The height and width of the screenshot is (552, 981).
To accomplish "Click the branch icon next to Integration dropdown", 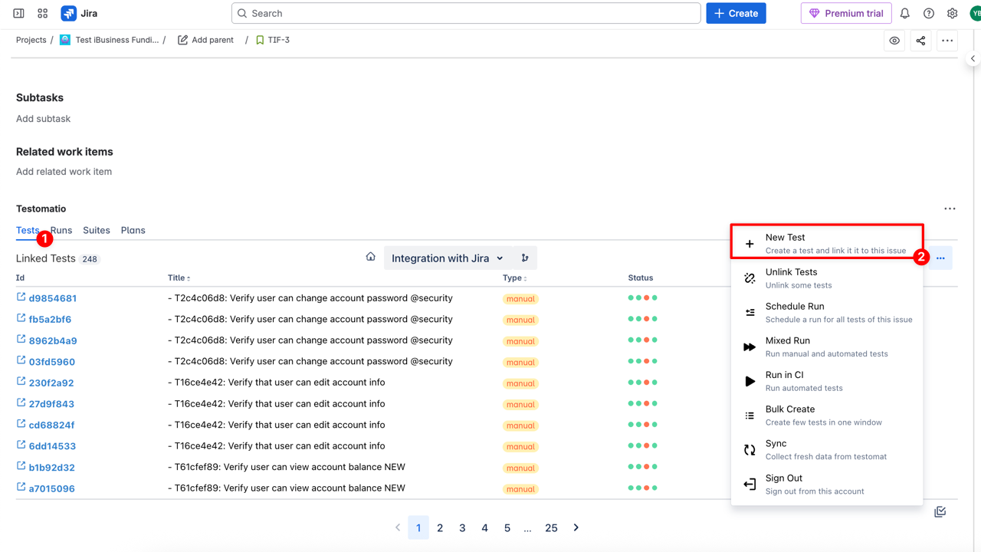I will [x=525, y=258].
